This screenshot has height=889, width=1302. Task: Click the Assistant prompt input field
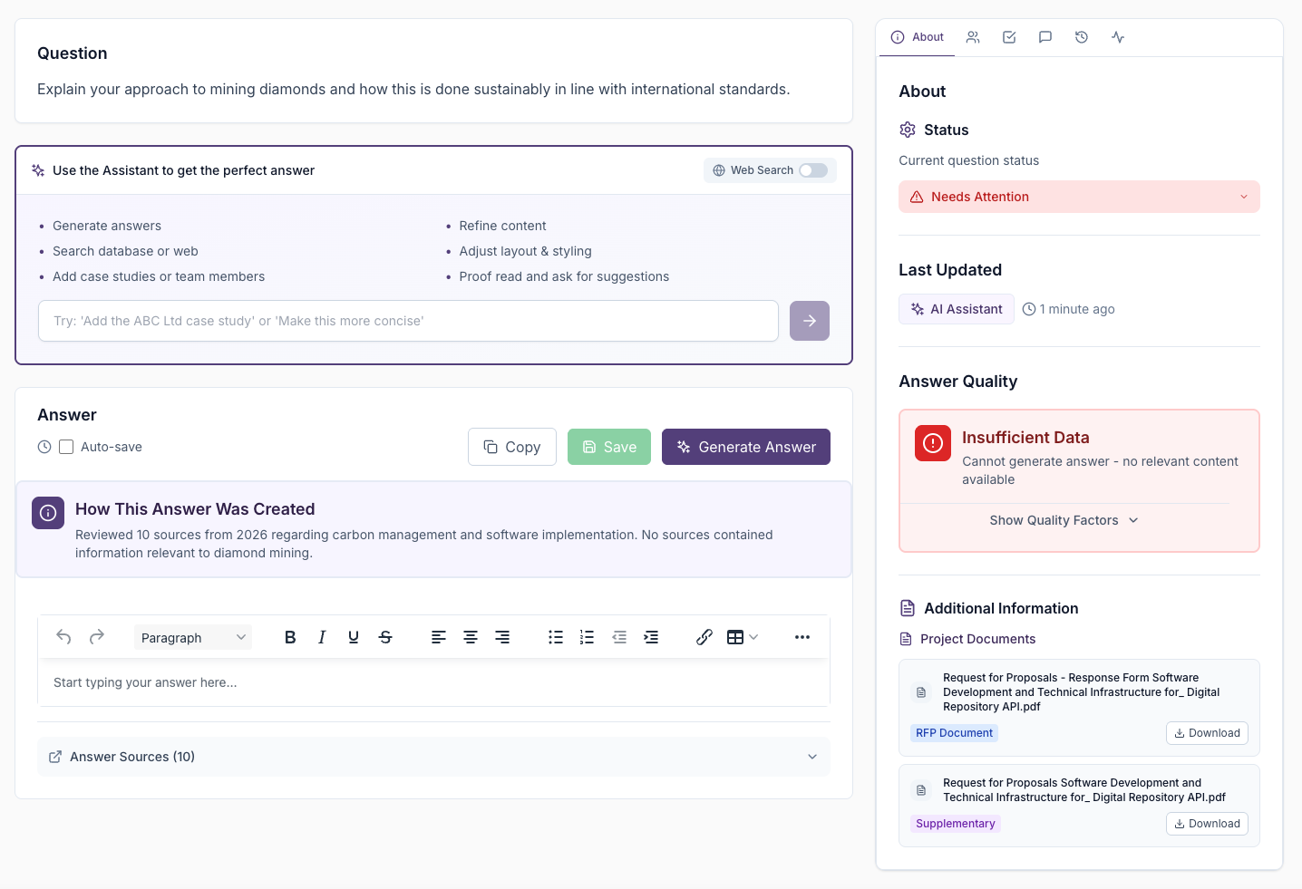tap(408, 321)
